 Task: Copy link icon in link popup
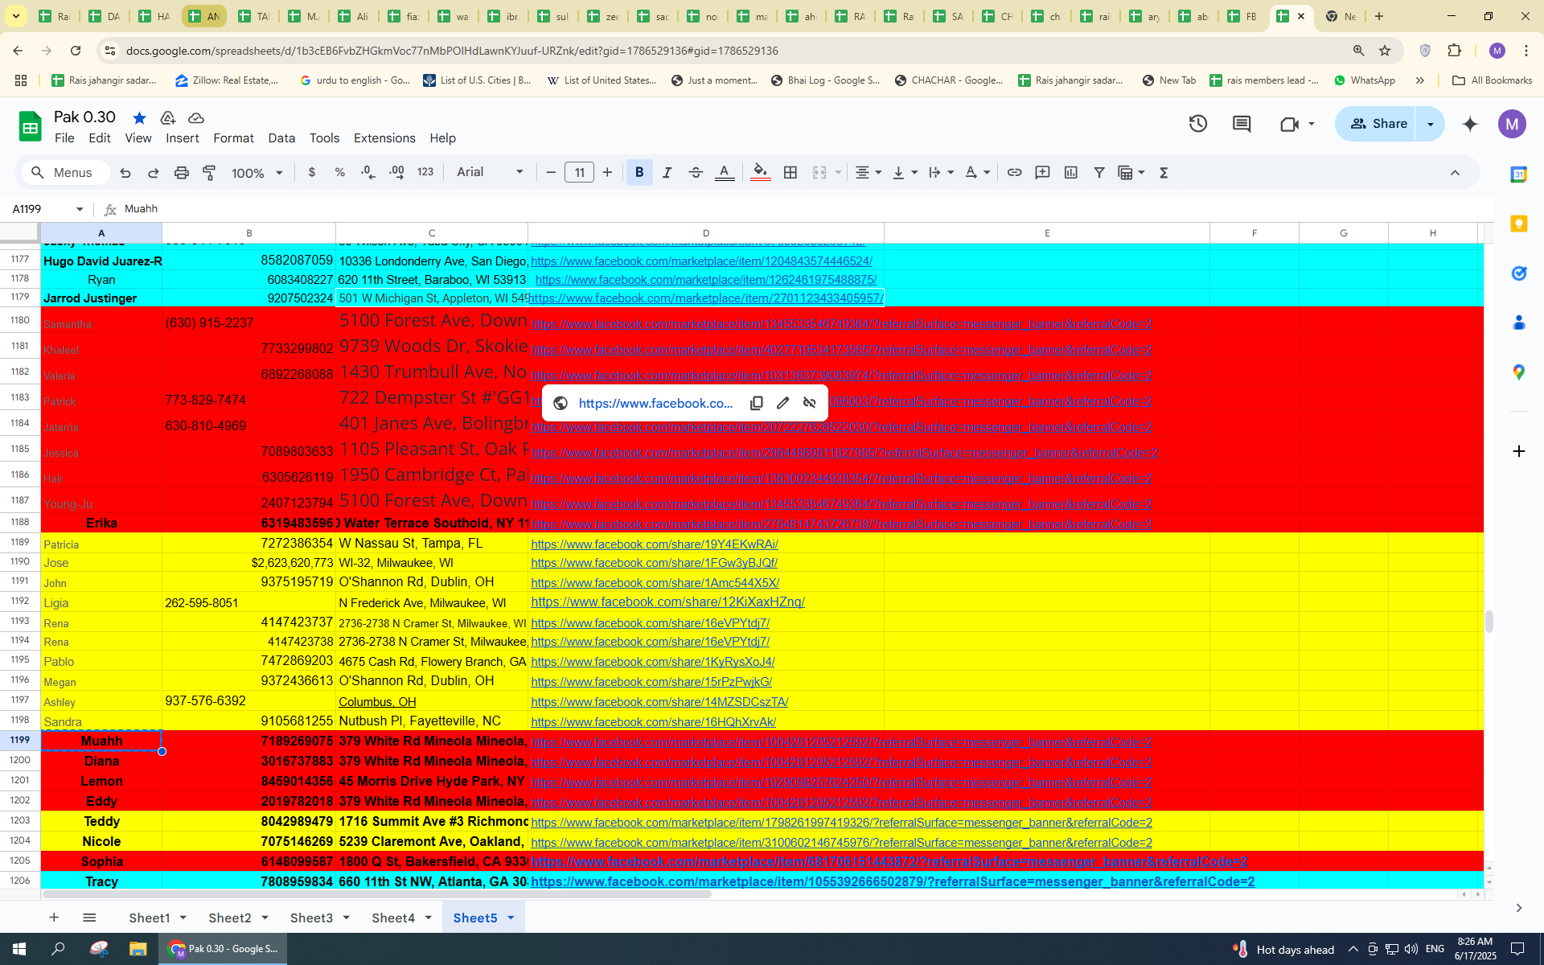click(x=756, y=403)
